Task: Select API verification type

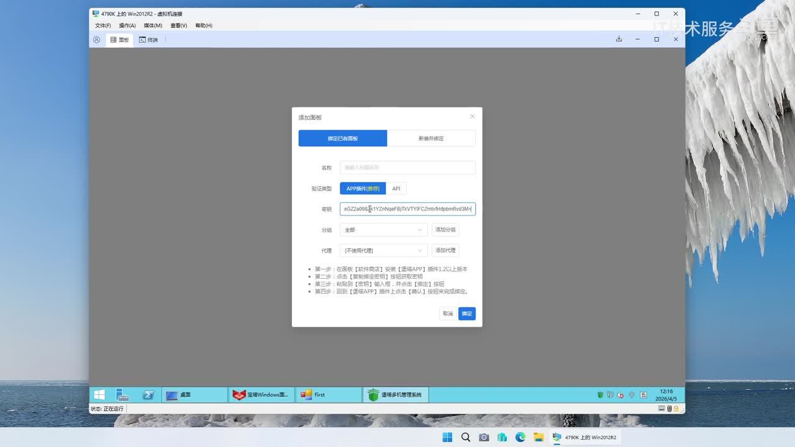Action: click(x=396, y=189)
